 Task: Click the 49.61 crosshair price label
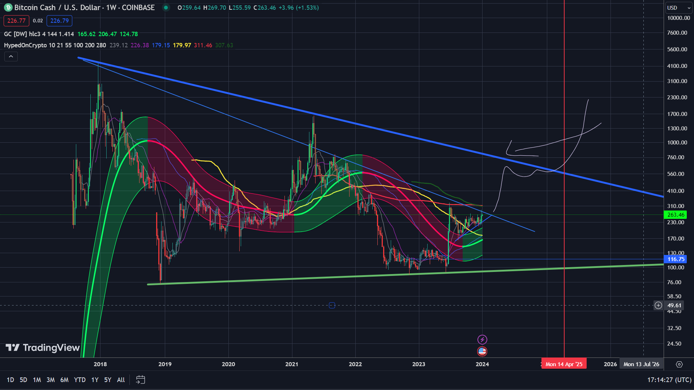tap(674, 305)
